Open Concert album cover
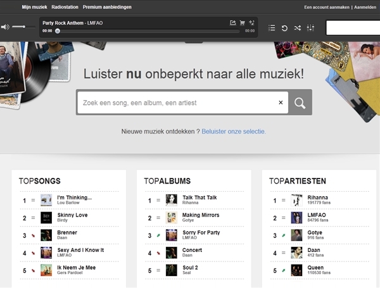Viewport: 380px width, 288px height. pyautogui.click(x=172, y=253)
